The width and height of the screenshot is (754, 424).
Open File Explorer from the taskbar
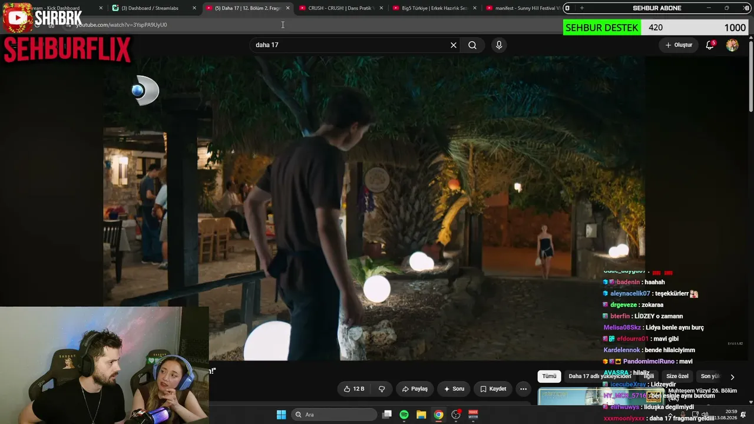(421, 415)
